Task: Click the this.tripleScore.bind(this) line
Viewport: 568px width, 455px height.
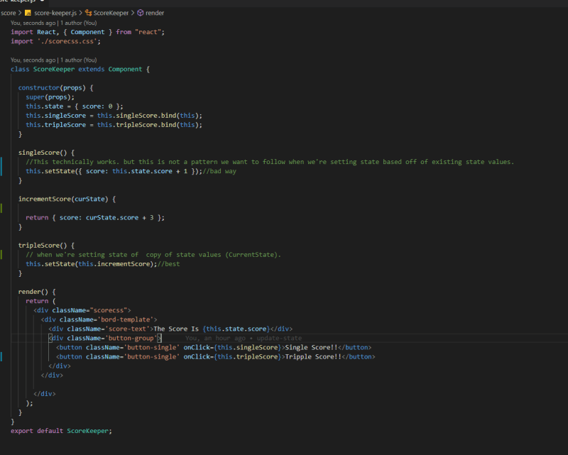Action: pos(114,125)
